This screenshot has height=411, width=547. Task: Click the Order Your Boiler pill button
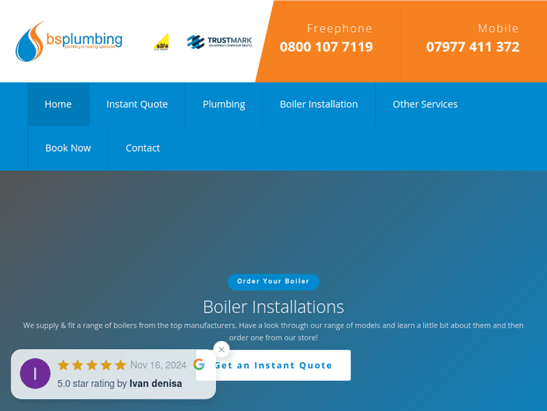click(x=273, y=282)
